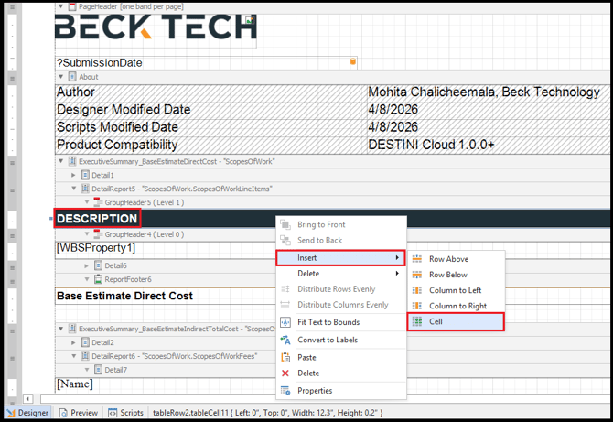Click Fit Text to Bounds

pos(340,322)
